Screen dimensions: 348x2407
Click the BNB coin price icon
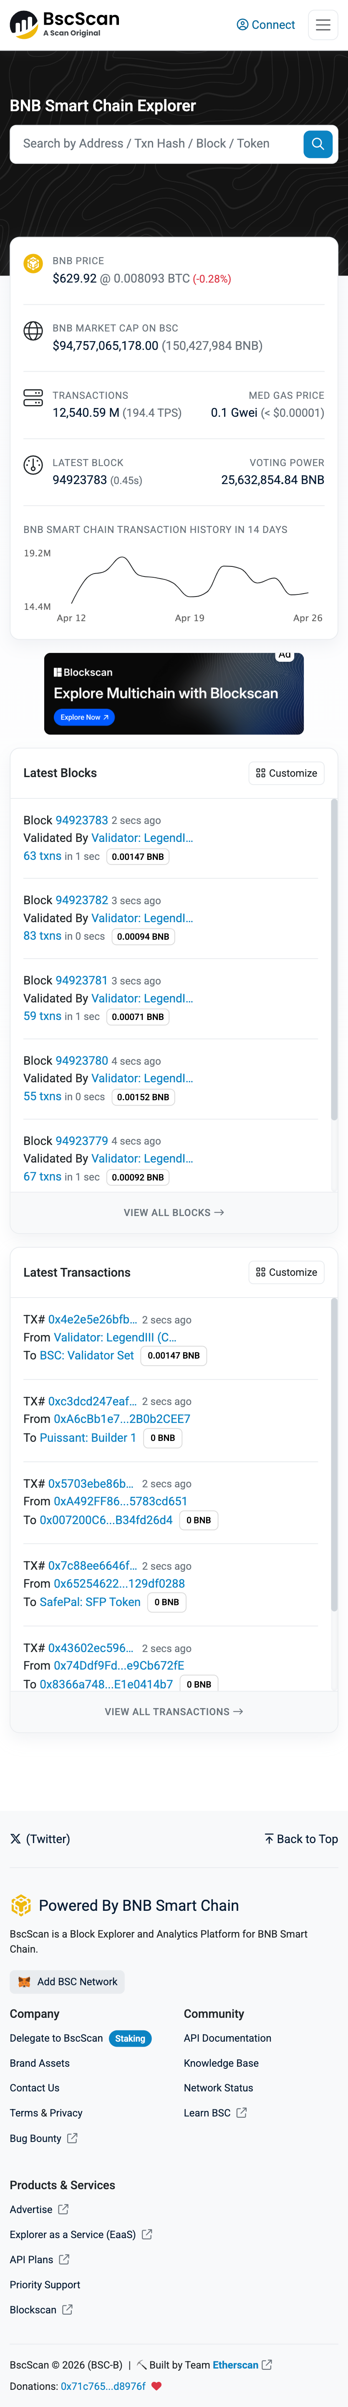33,263
